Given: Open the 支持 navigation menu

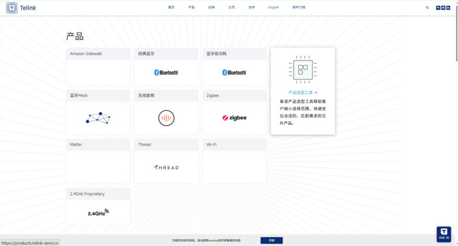Looking at the screenshot, I should click(x=251, y=7).
